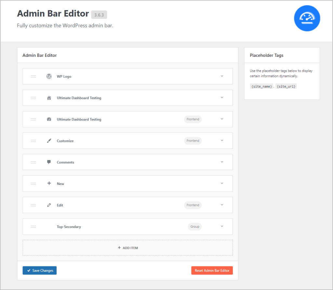Click the Placeholder Tags heading
333x290 pixels.
click(x=267, y=55)
